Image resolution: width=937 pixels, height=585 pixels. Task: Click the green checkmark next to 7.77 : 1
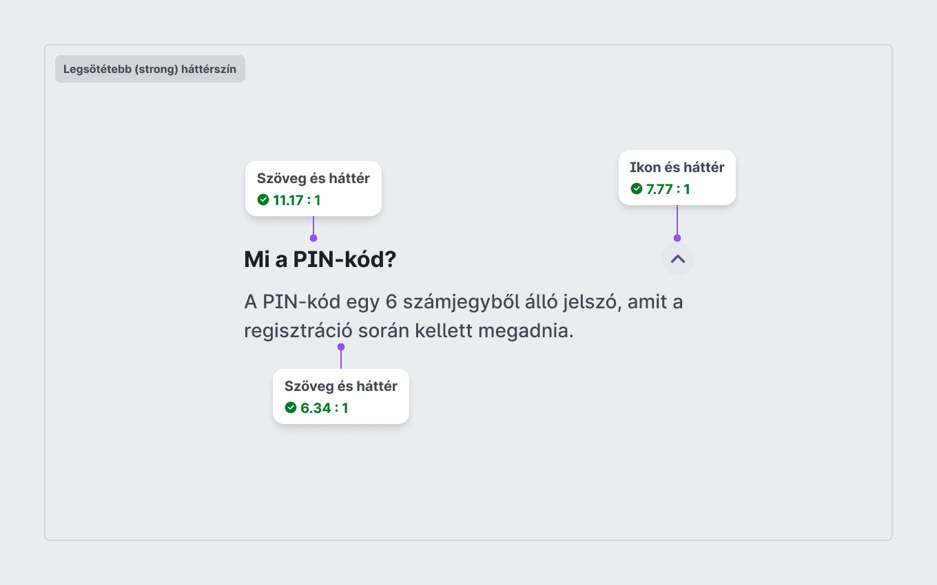(636, 189)
